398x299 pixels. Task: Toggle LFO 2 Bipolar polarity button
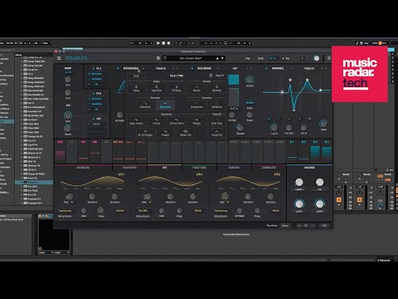198,211
